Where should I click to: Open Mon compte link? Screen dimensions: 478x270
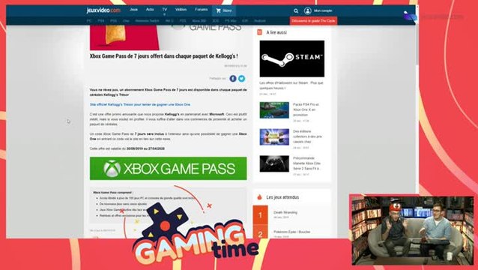coord(323,11)
